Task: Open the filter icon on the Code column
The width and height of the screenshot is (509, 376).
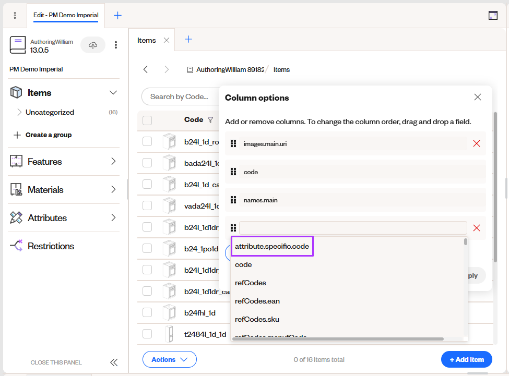Action: pos(211,120)
